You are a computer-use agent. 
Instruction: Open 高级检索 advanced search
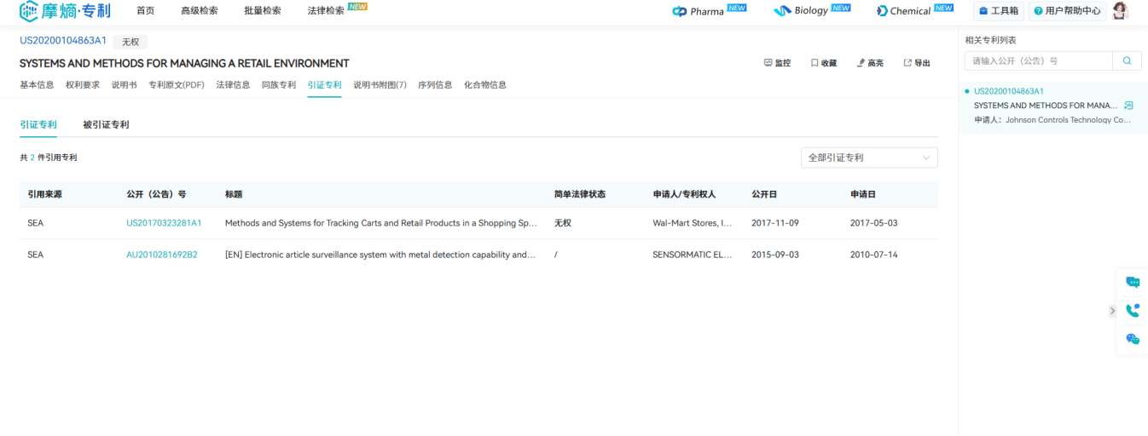pyautogui.click(x=200, y=11)
